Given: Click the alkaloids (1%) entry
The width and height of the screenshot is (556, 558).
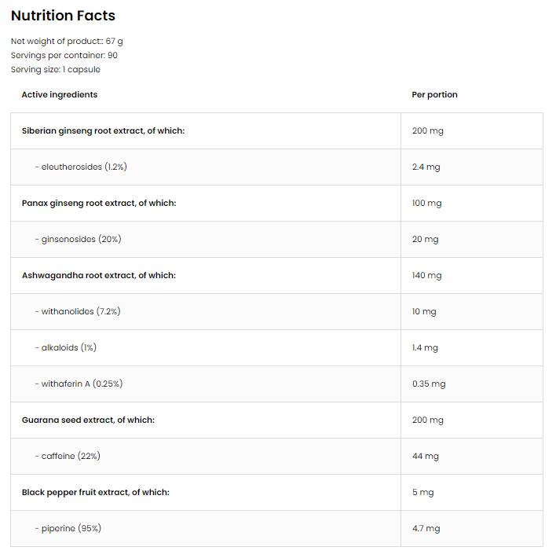Looking at the screenshot, I should tap(66, 347).
